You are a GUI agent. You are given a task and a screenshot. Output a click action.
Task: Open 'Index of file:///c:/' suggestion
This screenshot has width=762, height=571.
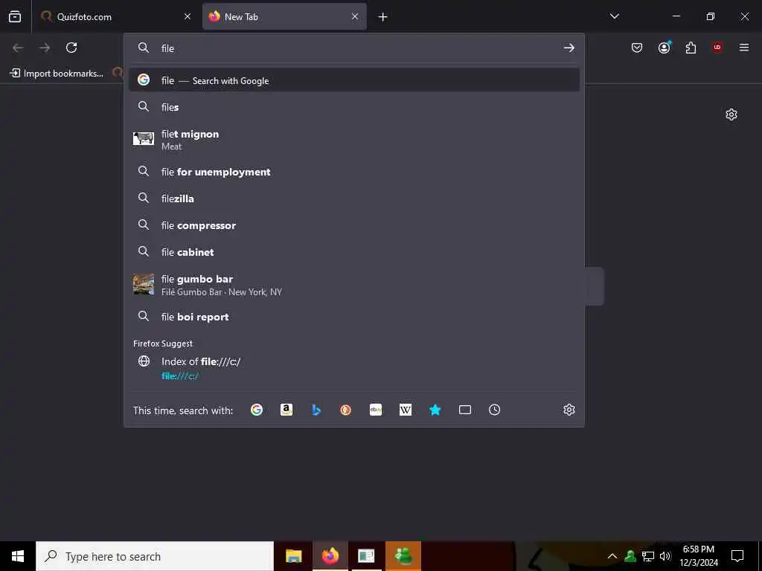pyautogui.click(x=354, y=368)
